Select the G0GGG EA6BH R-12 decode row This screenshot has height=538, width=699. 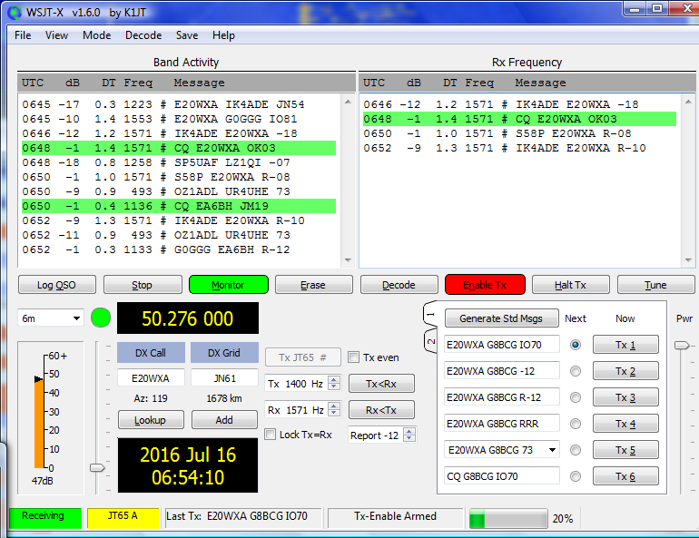click(179, 249)
